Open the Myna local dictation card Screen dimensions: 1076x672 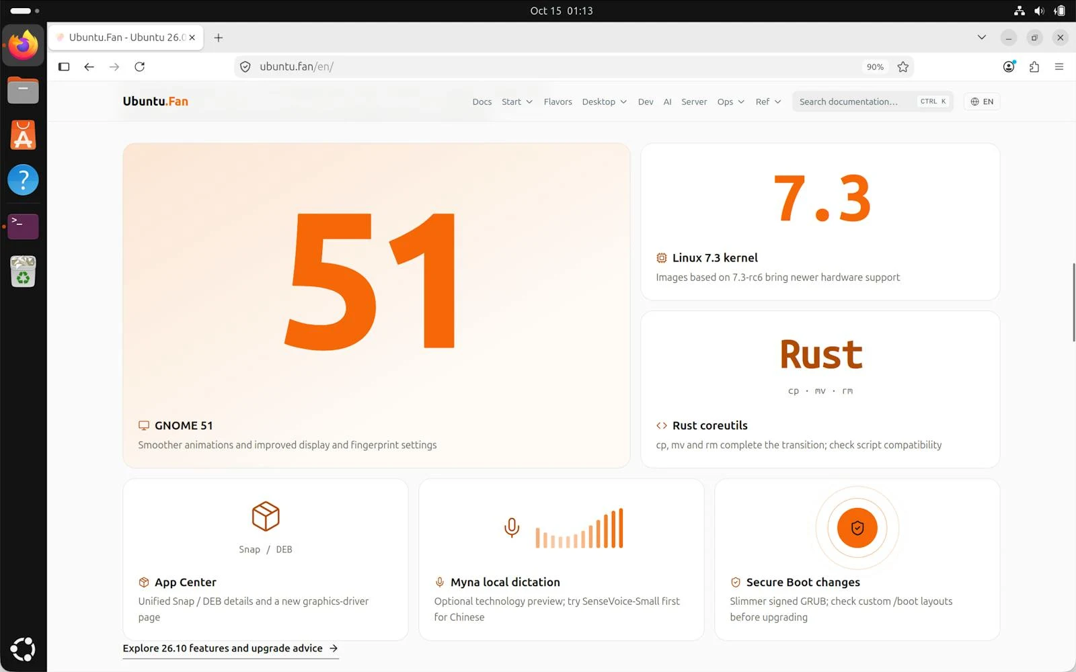point(562,560)
